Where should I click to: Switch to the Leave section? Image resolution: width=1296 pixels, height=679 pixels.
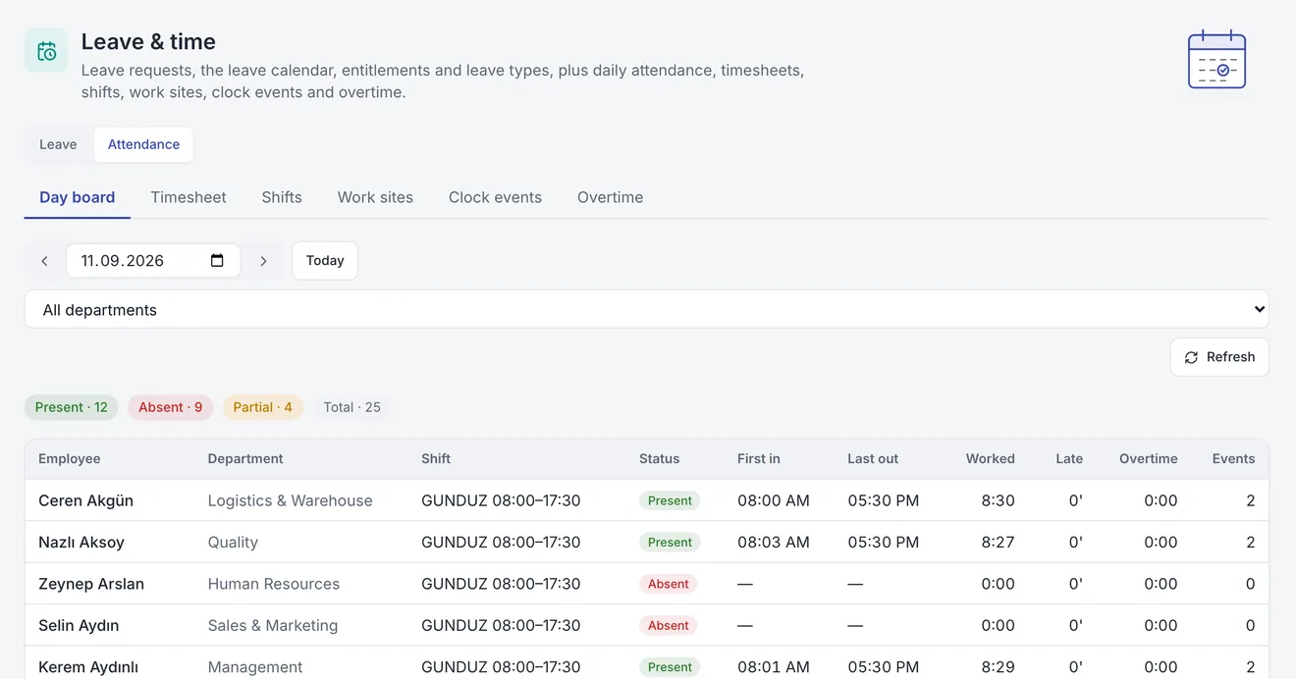pyautogui.click(x=58, y=144)
